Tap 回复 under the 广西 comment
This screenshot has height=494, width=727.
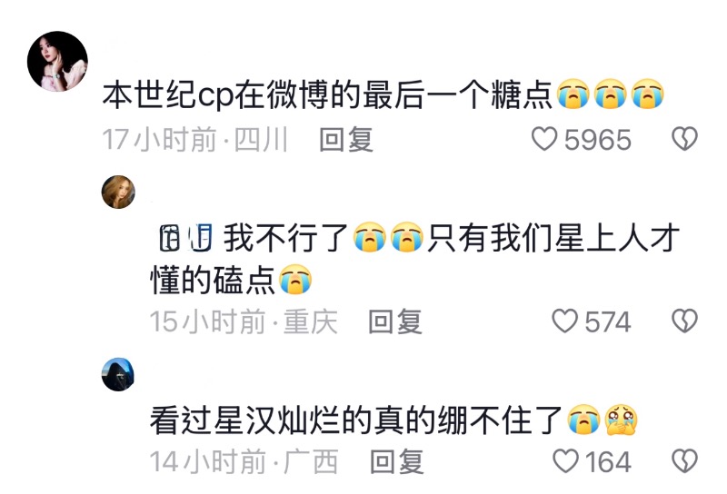point(397,461)
